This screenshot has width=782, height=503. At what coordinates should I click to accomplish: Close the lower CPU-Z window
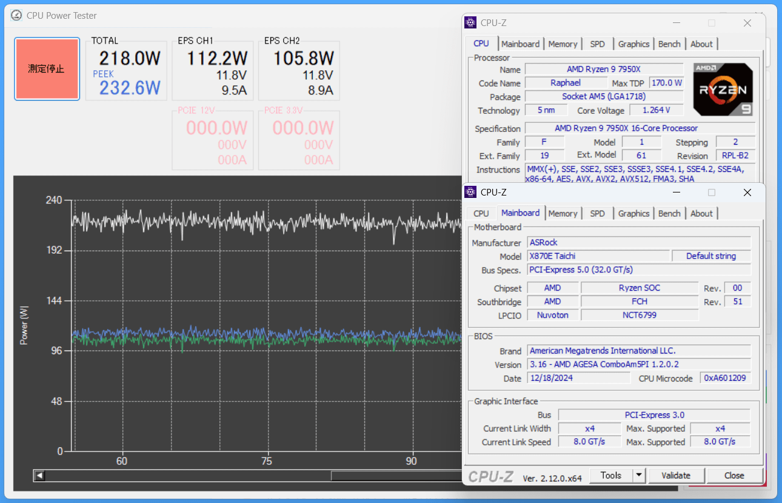pos(747,192)
